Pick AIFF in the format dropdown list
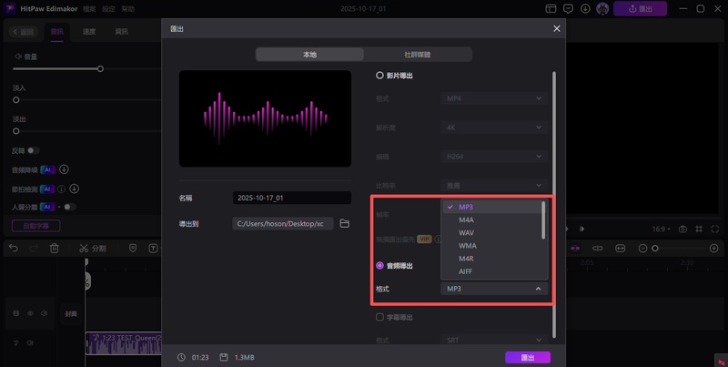 click(466, 271)
